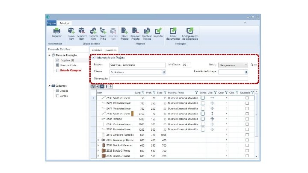Tick Revisado checkbox for Rodapé row

coord(247,119)
